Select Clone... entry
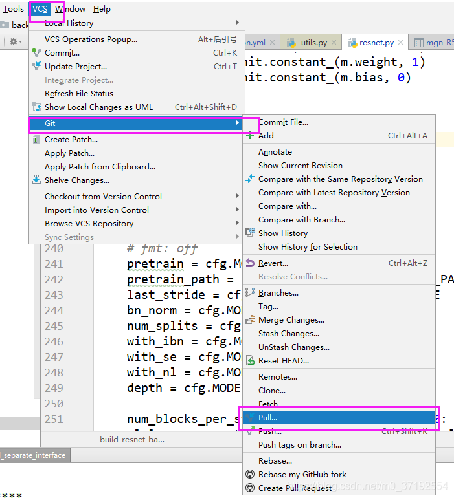The width and height of the screenshot is (454, 498). click(339, 391)
